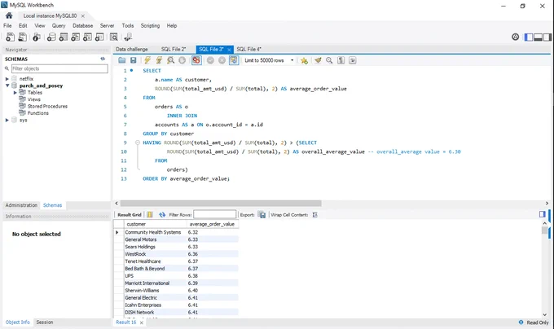Switch to the Data challenge tab
The width and height of the screenshot is (554, 329).
[132, 49]
